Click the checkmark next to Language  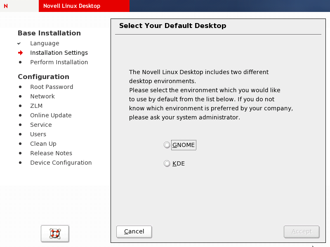click(x=19, y=43)
